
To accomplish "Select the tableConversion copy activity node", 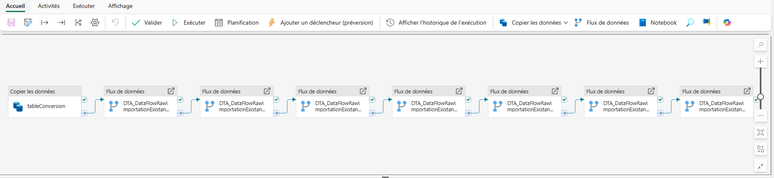I will point(45,106).
